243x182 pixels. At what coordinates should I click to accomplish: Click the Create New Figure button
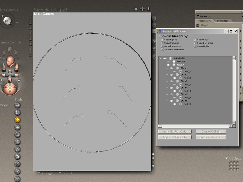pyautogui.click(x=211, y=137)
